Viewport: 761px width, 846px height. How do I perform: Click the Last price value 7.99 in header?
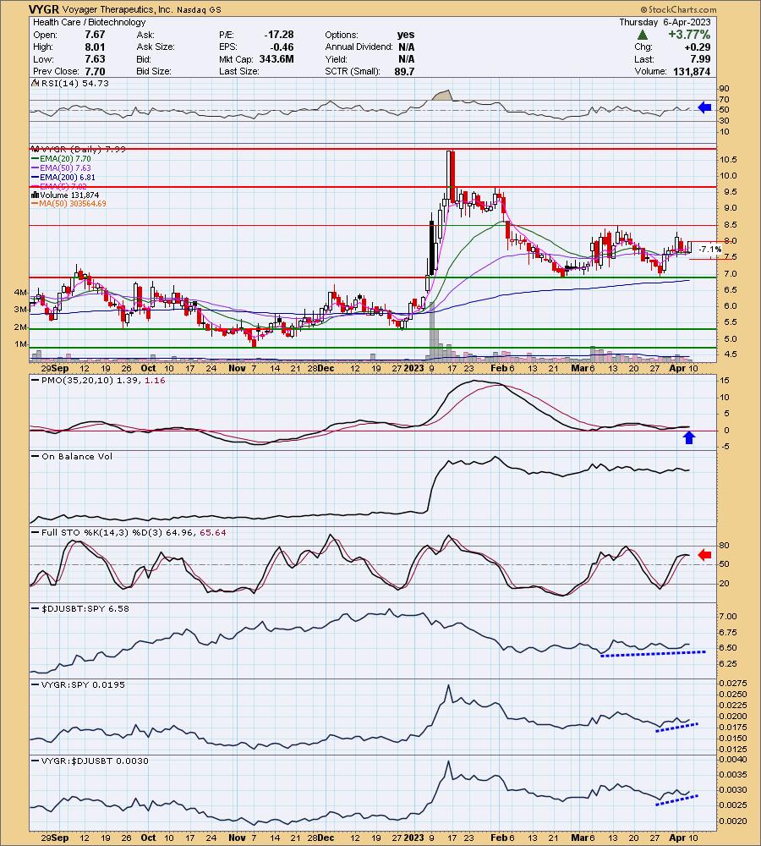[701, 59]
